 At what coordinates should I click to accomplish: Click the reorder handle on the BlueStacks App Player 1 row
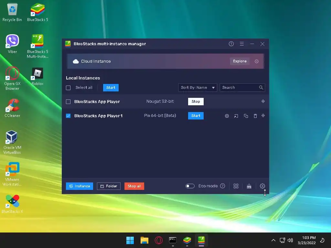click(263, 116)
